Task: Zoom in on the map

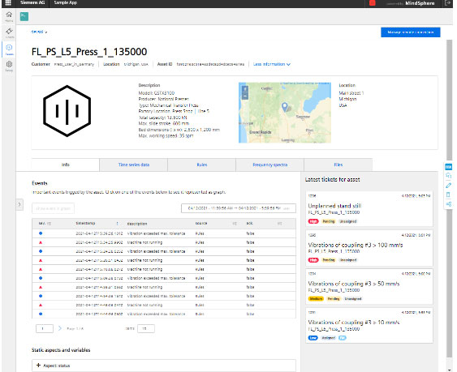Action: click(245, 88)
